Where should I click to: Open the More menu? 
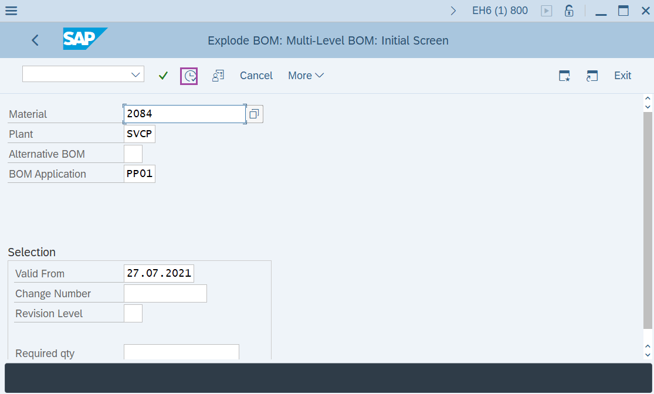(x=305, y=76)
